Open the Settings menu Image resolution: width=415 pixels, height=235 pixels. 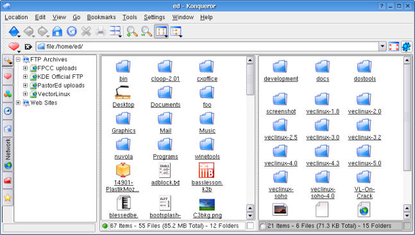pos(155,17)
